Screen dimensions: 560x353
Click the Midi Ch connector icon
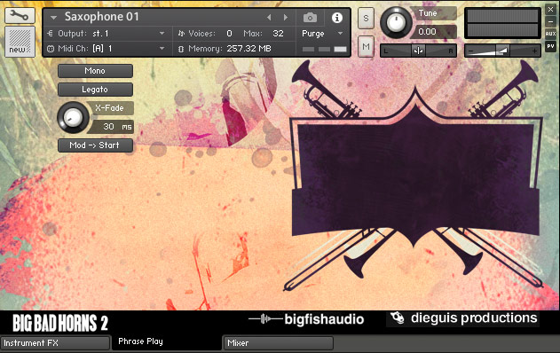pos(51,49)
